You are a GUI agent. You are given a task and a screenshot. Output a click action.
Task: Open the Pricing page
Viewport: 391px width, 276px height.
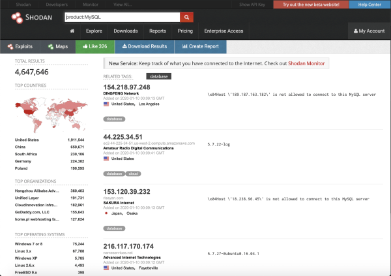[185, 31]
